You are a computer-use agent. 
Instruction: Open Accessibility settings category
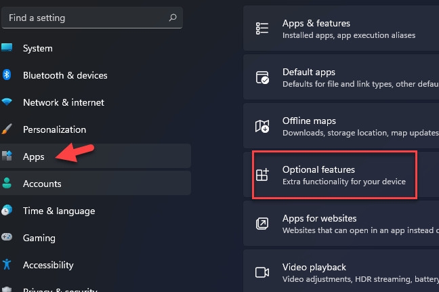pos(96,265)
